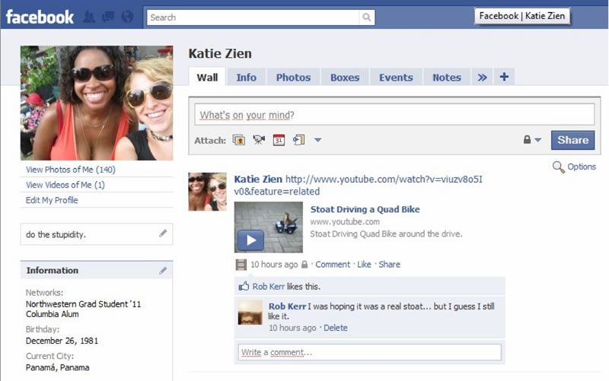Click birthday December 26, 1981

62,341
